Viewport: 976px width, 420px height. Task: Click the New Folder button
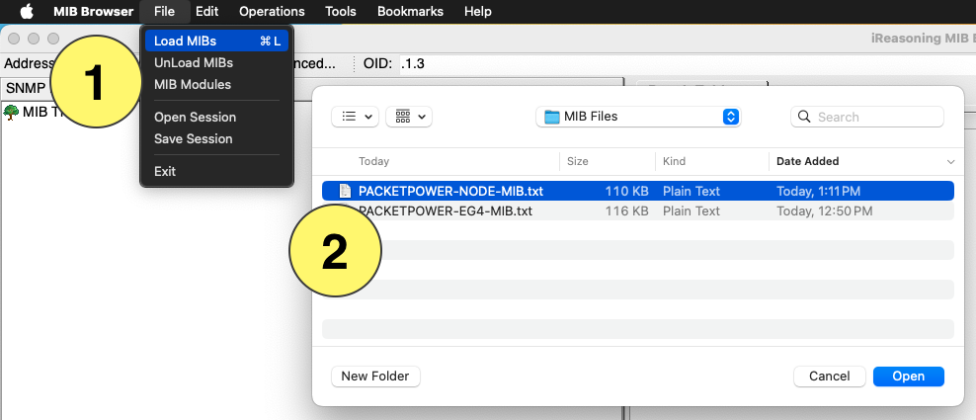[x=375, y=377]
